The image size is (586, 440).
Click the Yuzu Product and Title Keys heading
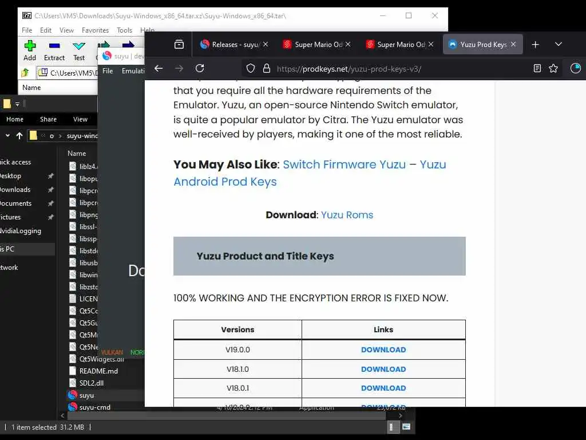[266, 256]
